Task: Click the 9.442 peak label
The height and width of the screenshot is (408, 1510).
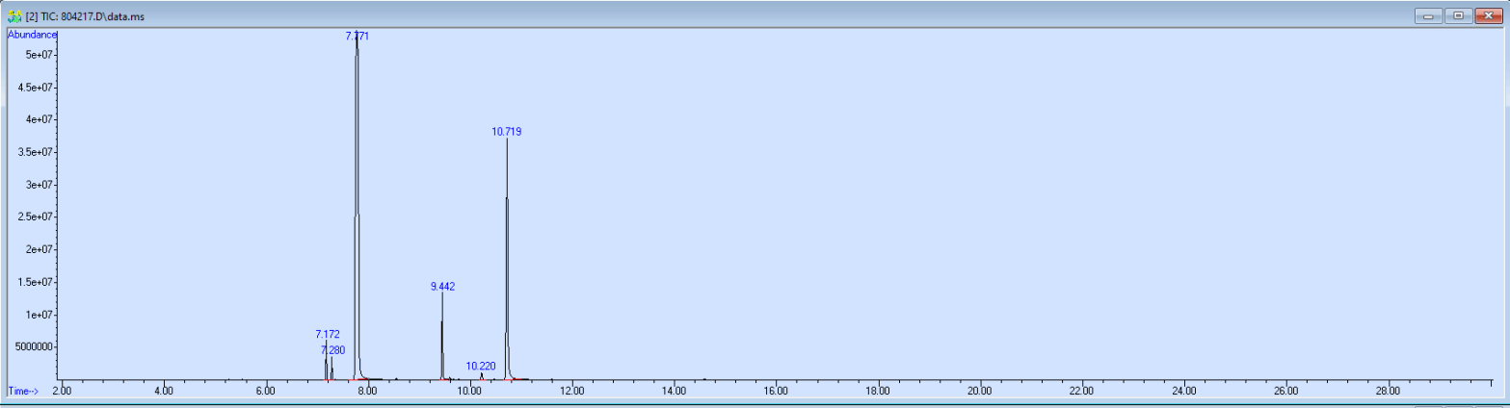Action: pos(442,287)
